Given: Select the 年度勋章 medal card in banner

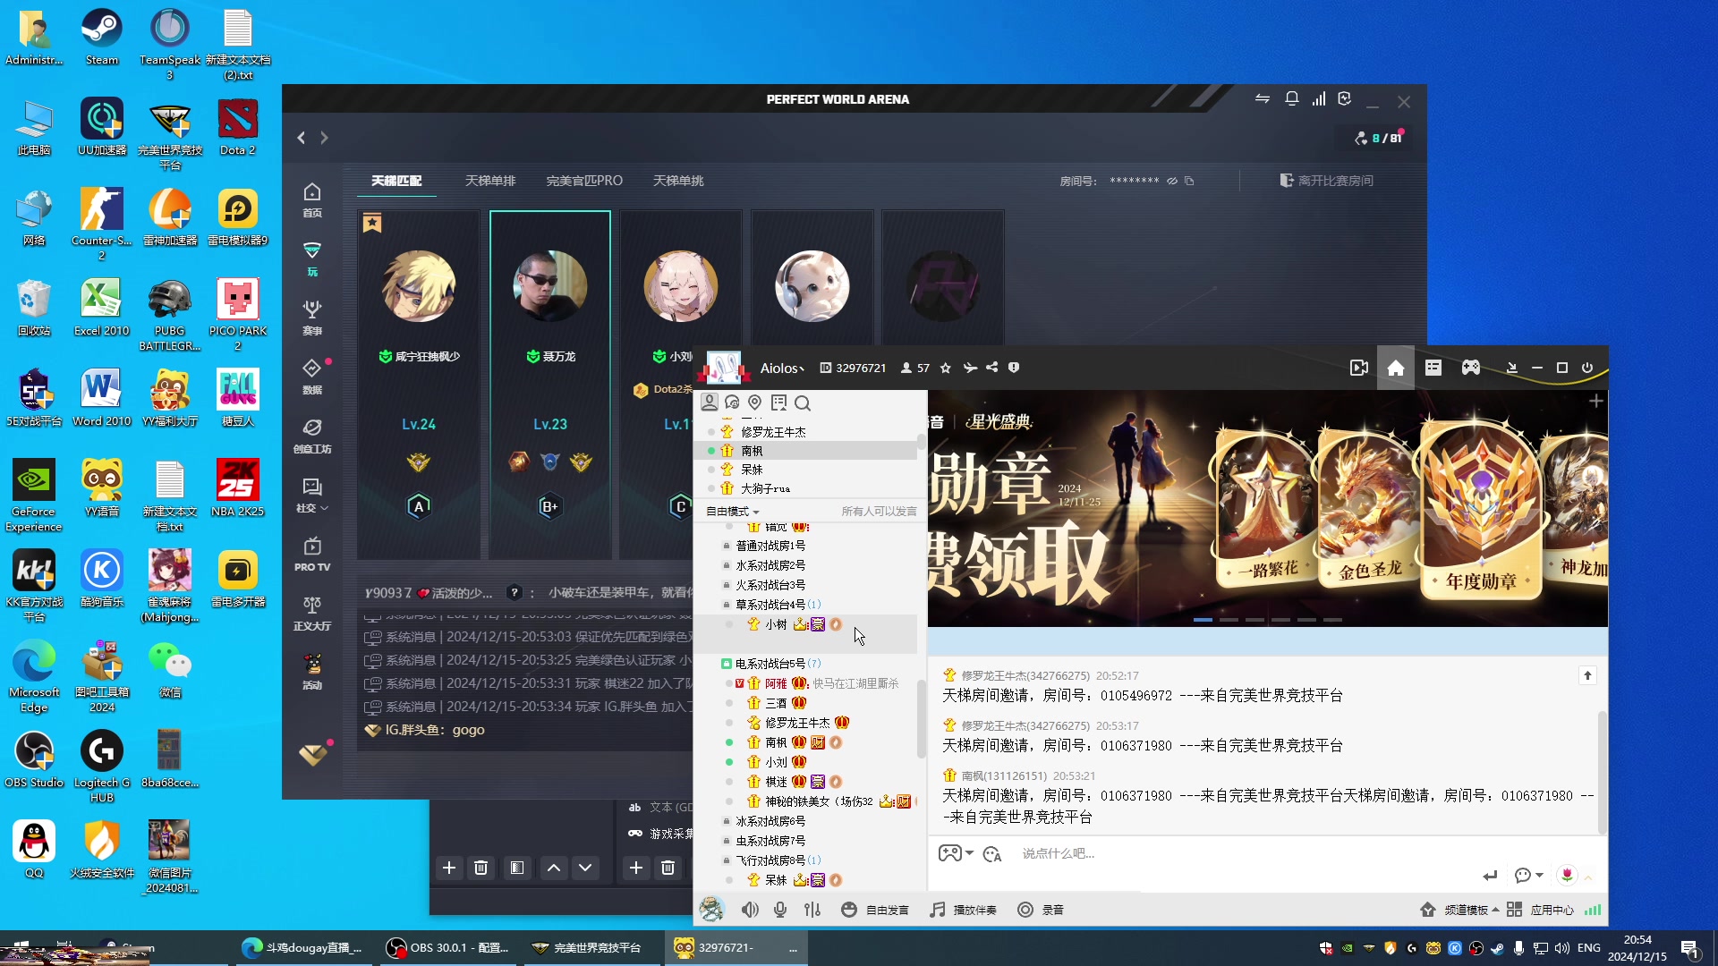Looking at the screenshot, I should coord(1481,510).
